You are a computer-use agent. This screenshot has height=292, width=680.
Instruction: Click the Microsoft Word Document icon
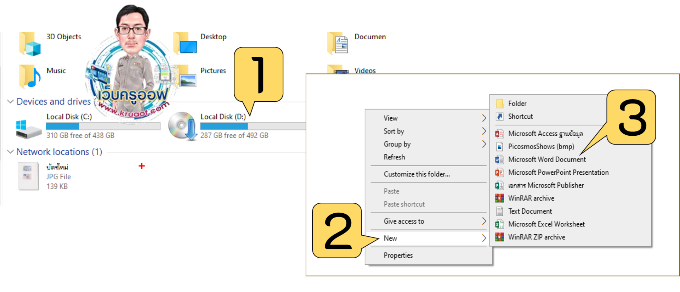point(499,160)
